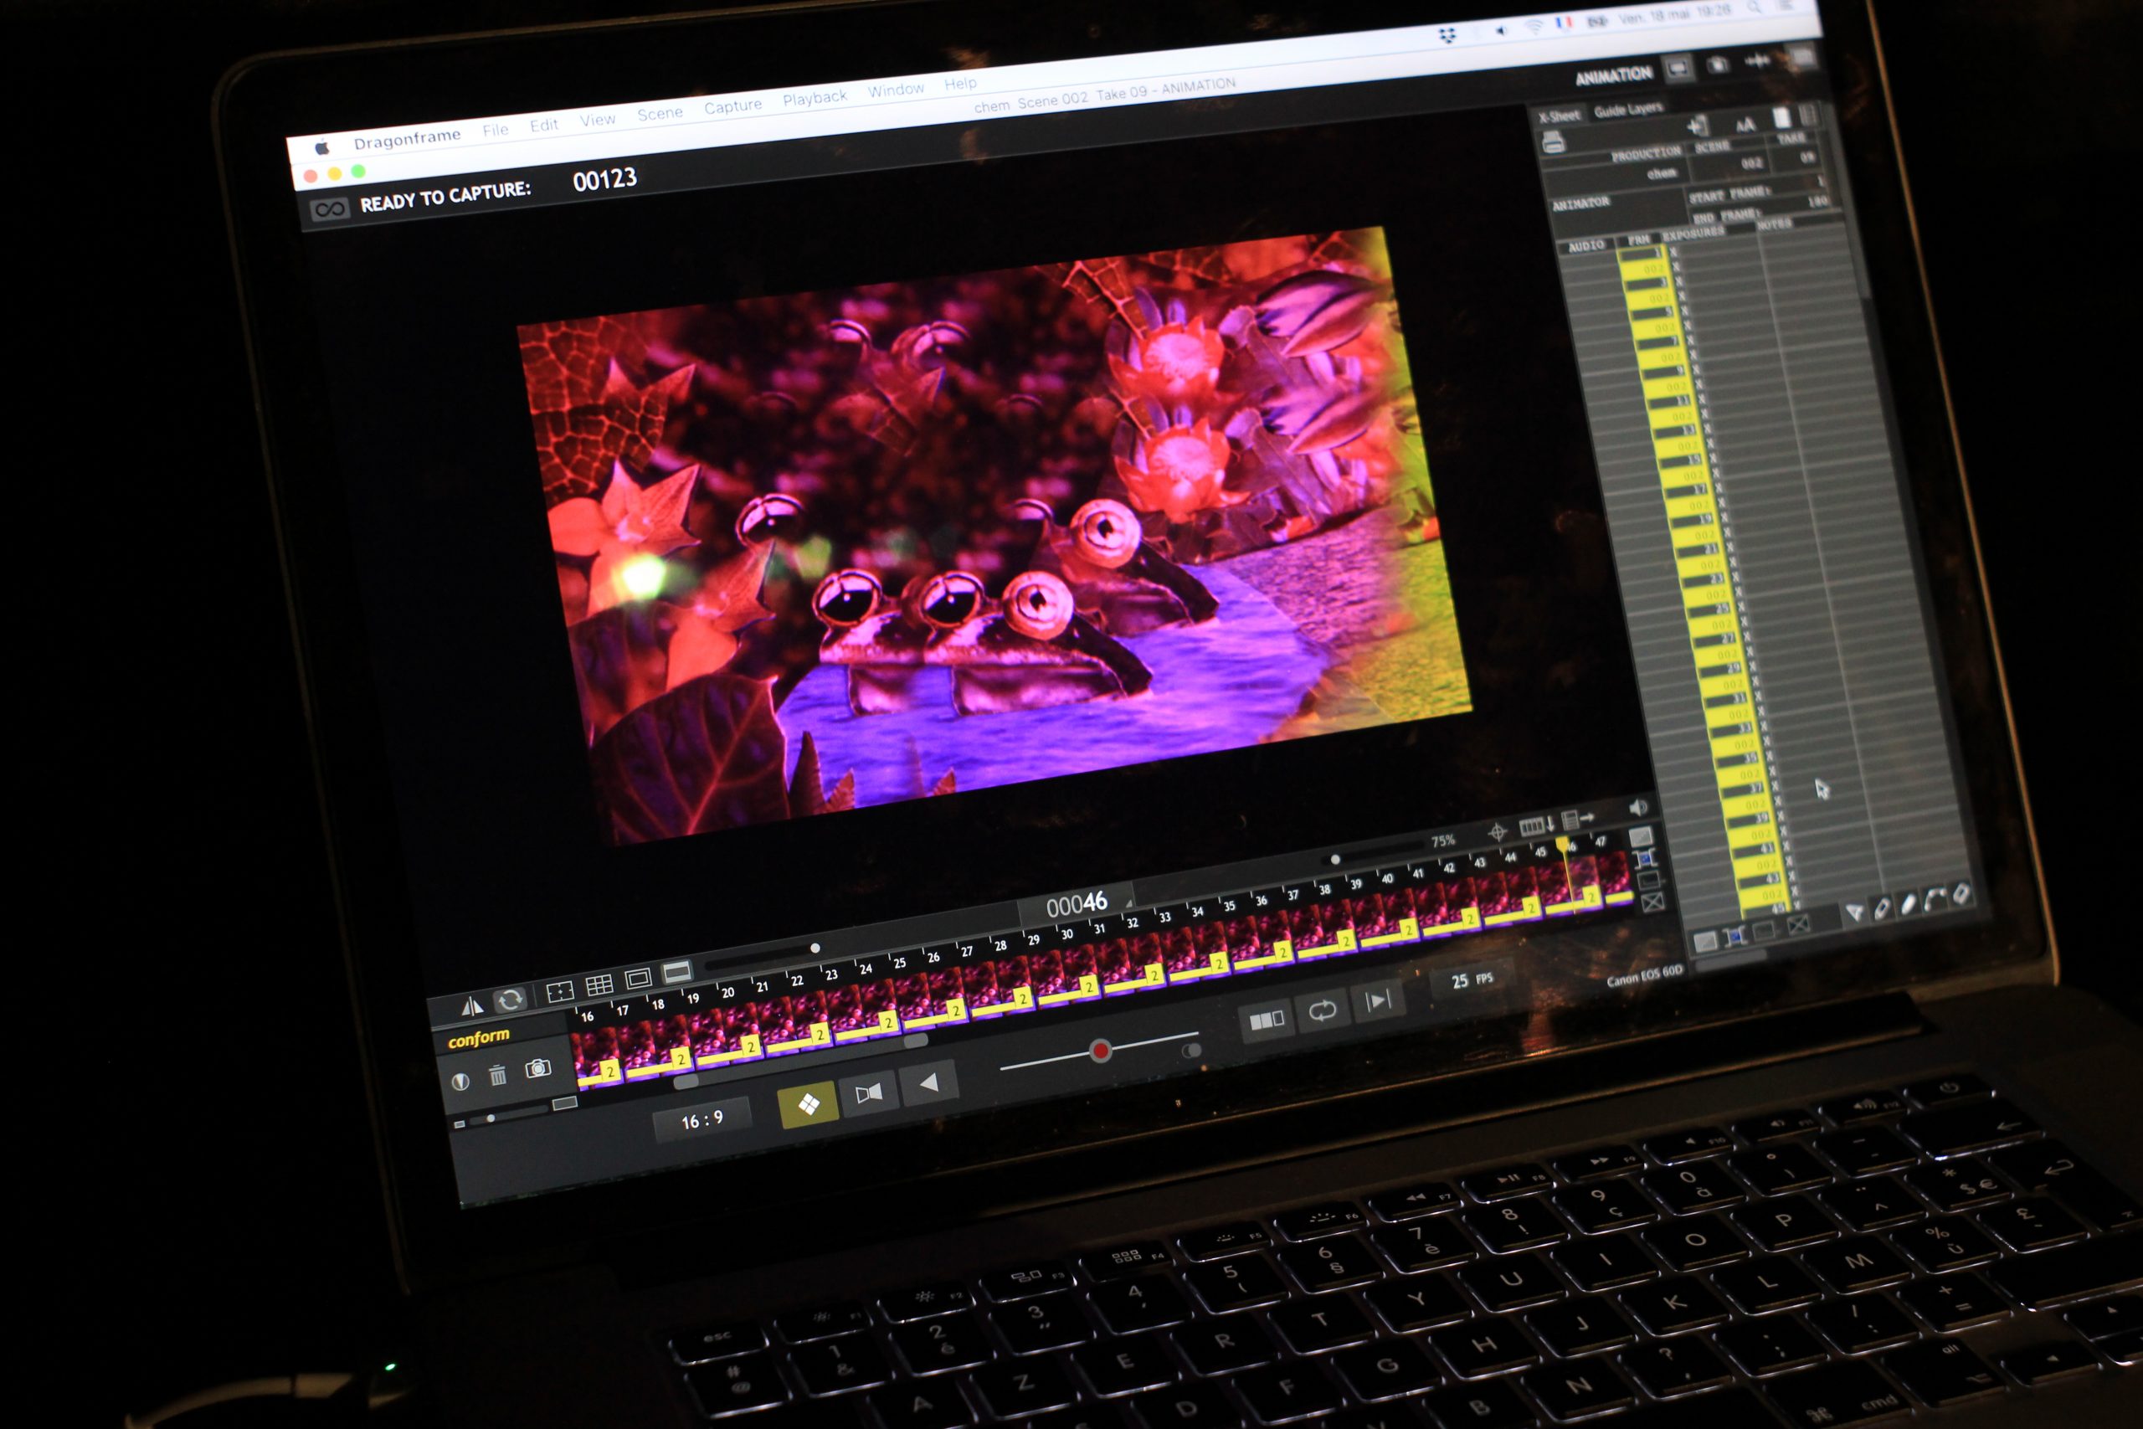Click the X-Sheet printer icon
This screenshot has width=2143, height=1429.
pos(1554,142)
